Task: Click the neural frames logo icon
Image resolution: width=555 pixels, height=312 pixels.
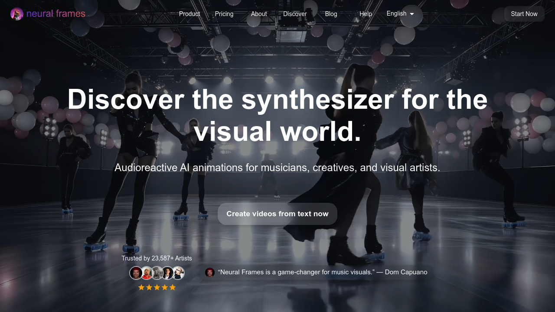Action: [x=16, y=14]
